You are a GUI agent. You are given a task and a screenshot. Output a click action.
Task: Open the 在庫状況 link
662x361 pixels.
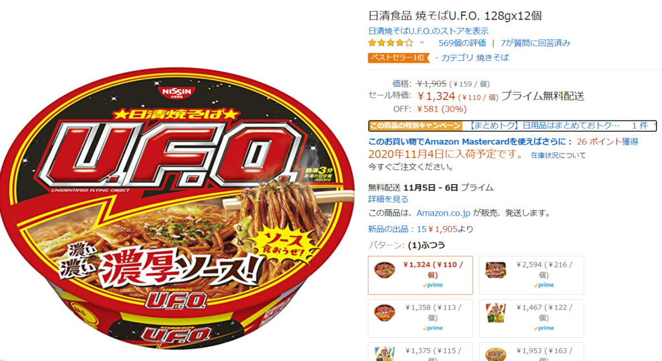point(544,155)
